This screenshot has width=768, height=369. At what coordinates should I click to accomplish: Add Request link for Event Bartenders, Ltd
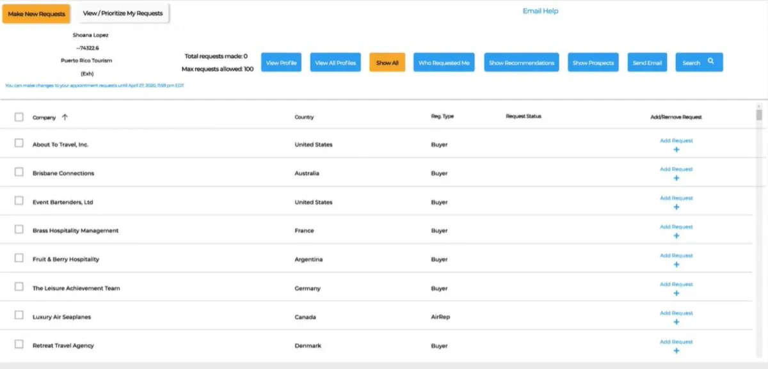(676, 198)
